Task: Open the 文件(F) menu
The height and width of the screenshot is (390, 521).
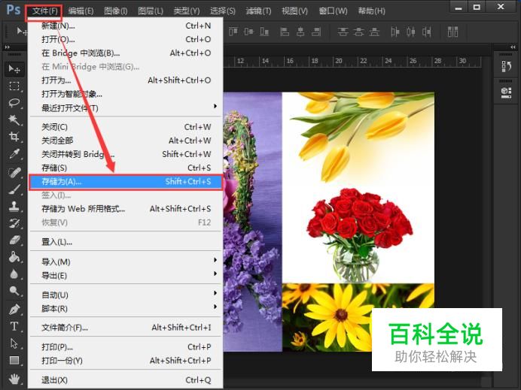Action: click(44, 11)
